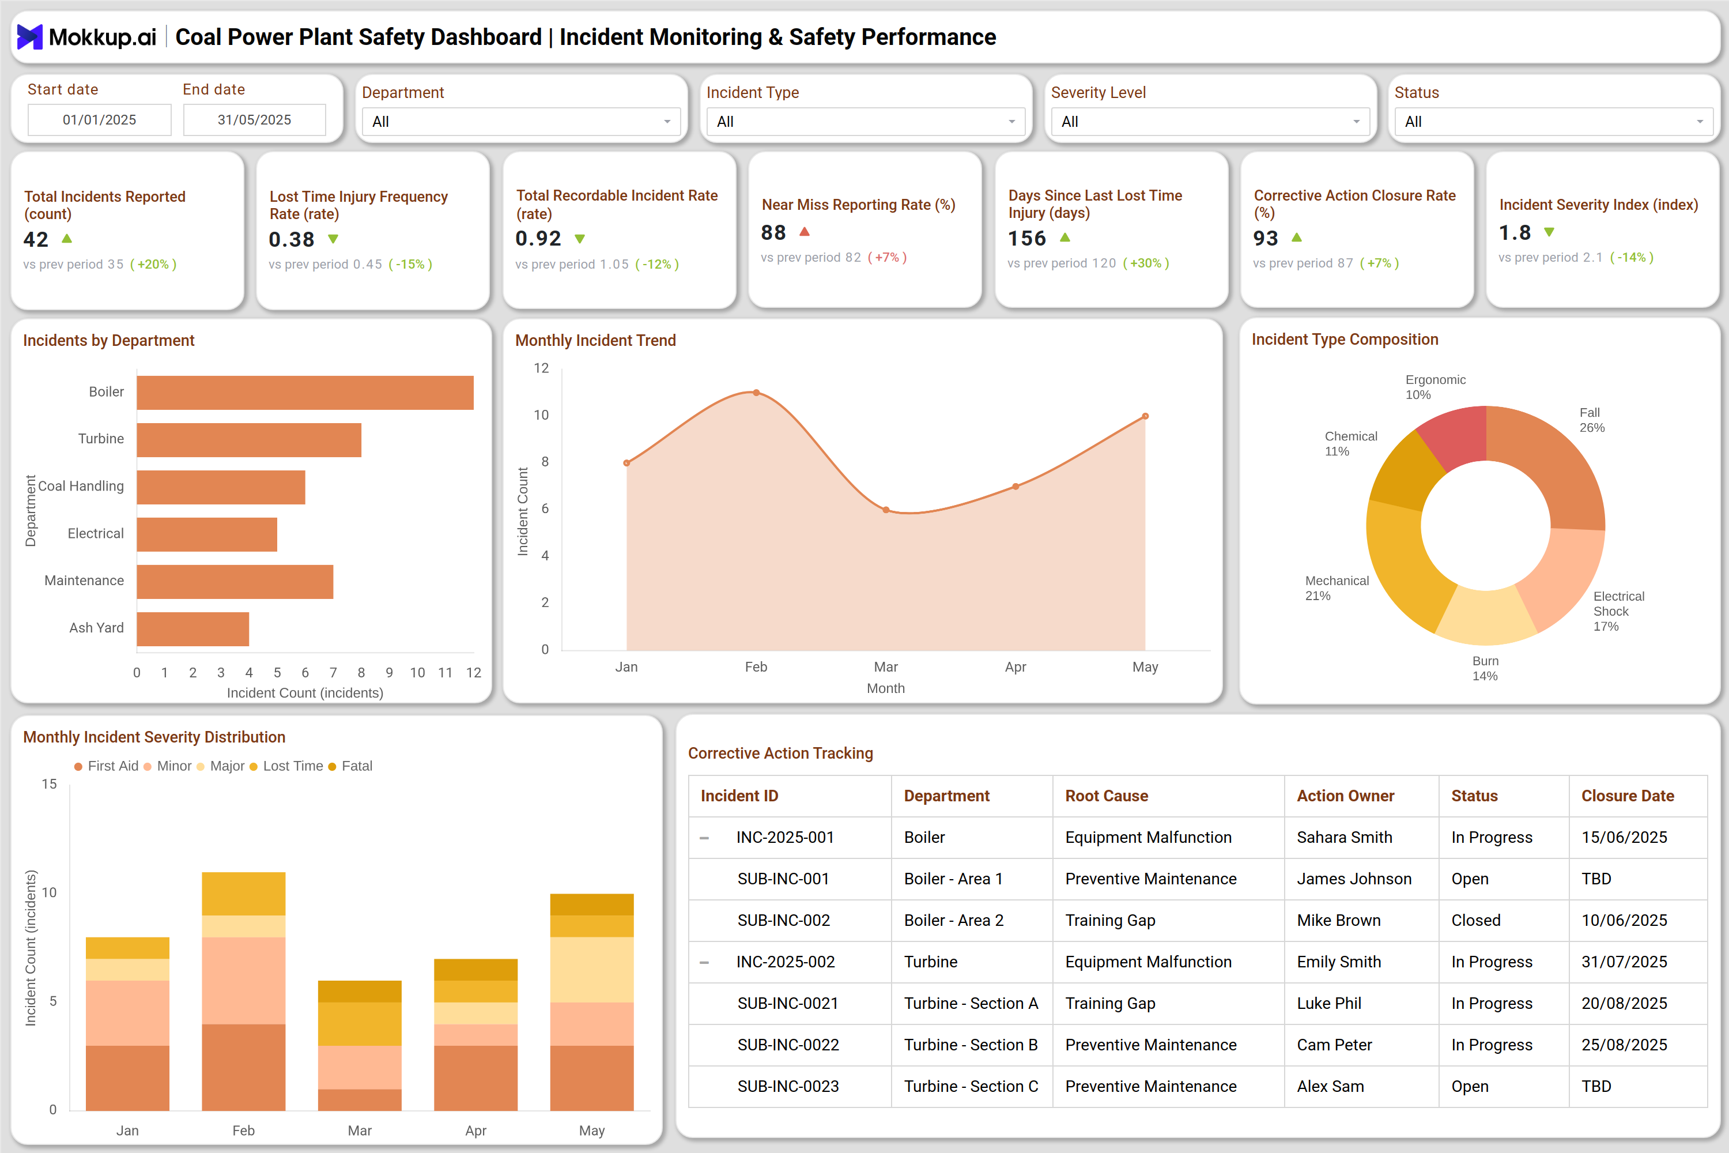This screenshot has width=1729, height=1153.
Task: Click the May data point on trend line
Action: (1145, 416)
